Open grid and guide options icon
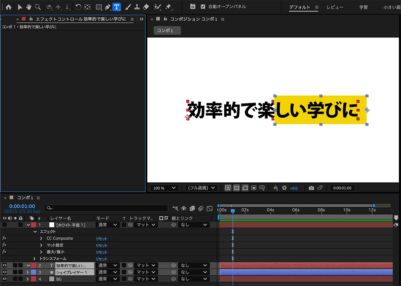 point(262,188)
